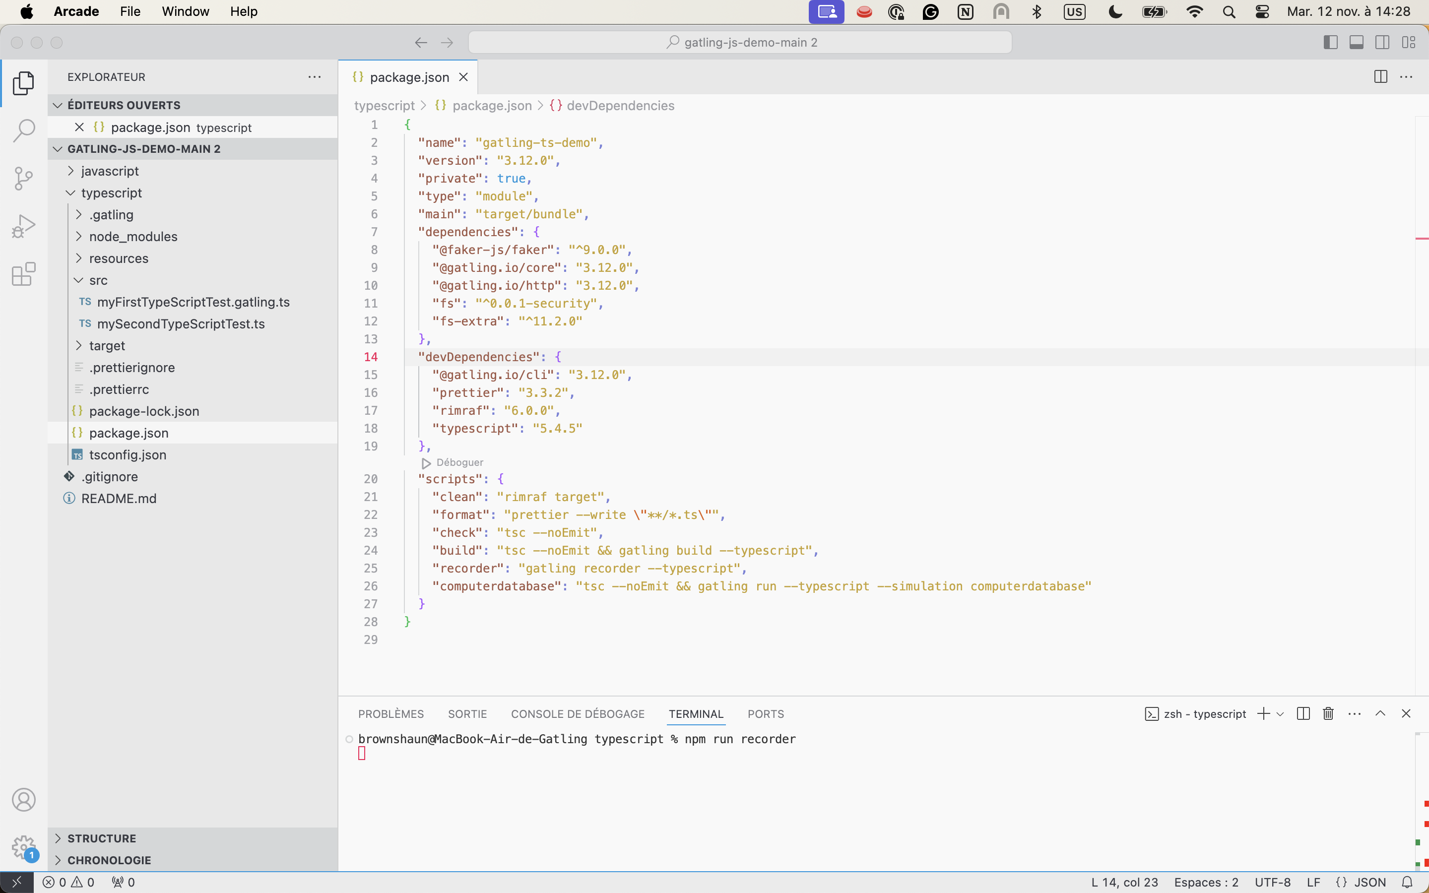1429x893 pixels.
Task: Switch to CONSOLE DE DÉBOGAGE tab
Action: [x=578, y=713]
